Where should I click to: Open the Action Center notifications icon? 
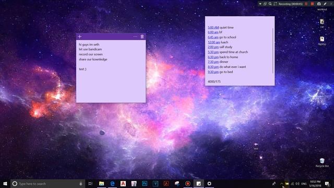pos(327,183)
